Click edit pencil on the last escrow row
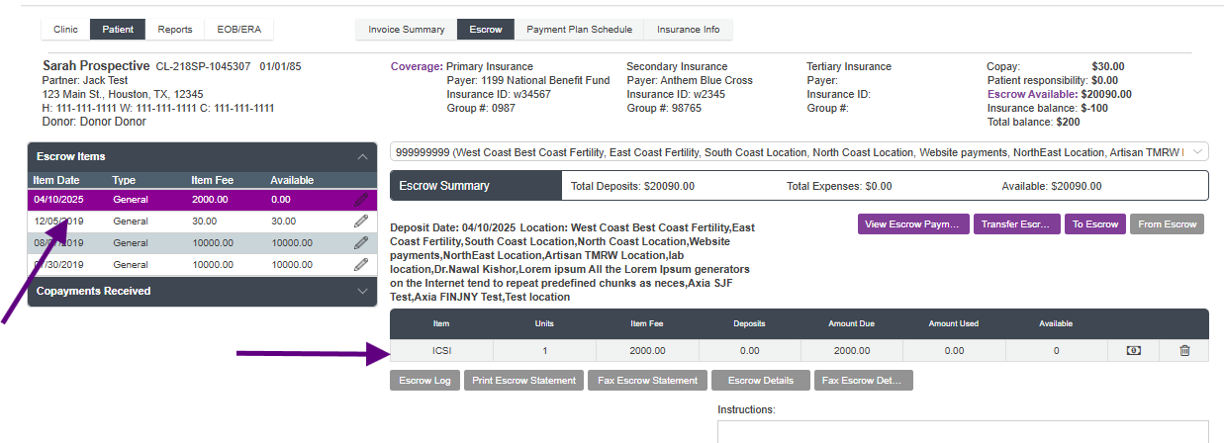The width and height of the screenshot is (1224, 443). tap(361, 265)
